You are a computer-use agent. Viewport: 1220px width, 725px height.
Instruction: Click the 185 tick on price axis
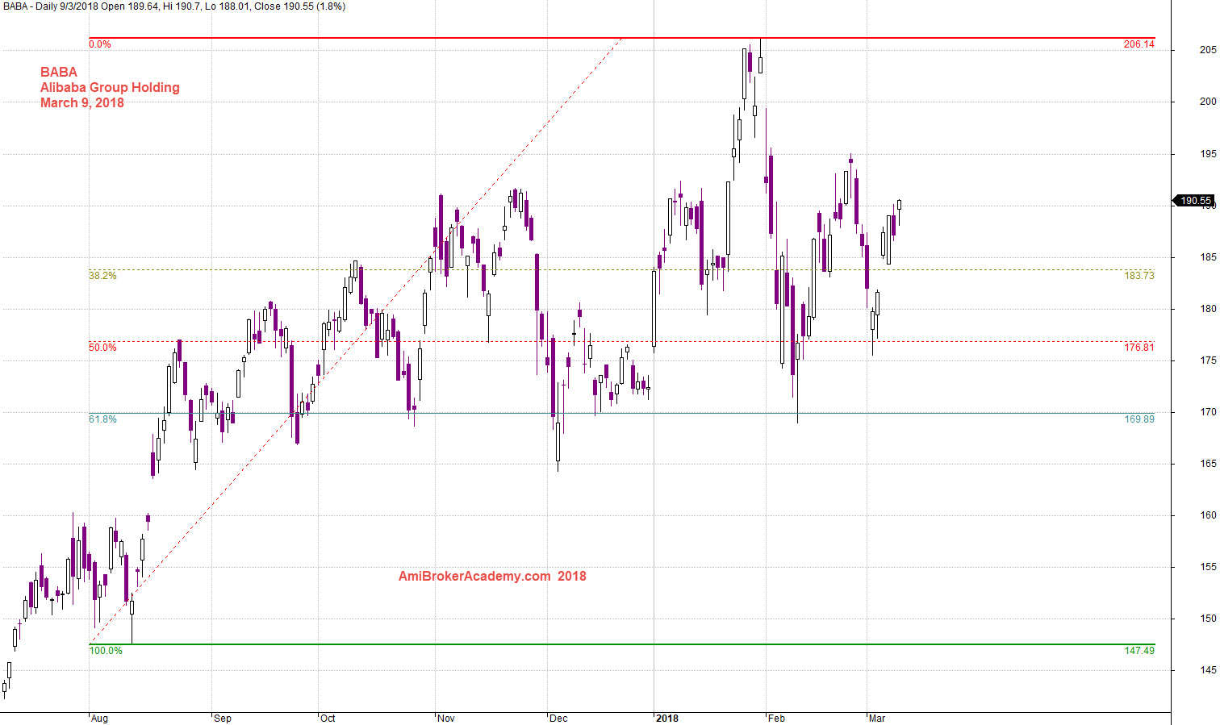point(1208,257)
